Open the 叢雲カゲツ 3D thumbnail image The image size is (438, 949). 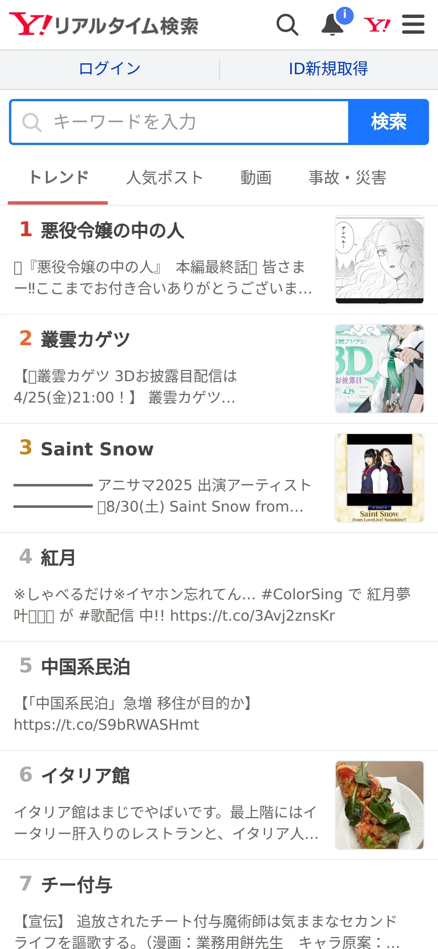pyautogui.click(x=380, y=369)
